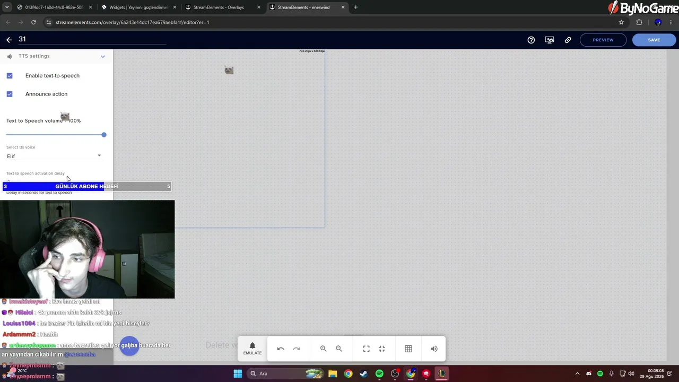Click the browser address bar URL
The width and height of the screenshot is (679, 382).
133,22
